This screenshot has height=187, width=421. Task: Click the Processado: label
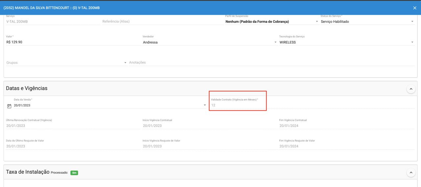tap(59, 173)
